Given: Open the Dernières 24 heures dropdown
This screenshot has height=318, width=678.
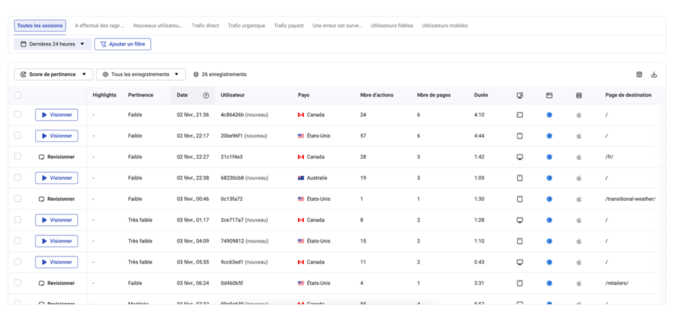Looking at the screenshot, I should pyautogui.click(x=53, y=44).
